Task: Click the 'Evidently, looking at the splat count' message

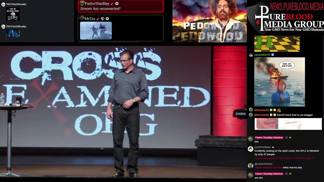Action: pos(287,153)
